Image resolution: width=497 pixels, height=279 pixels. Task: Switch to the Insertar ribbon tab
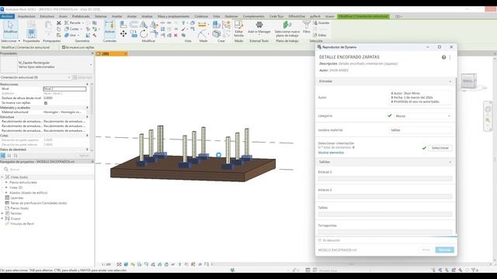click(116, 16)
